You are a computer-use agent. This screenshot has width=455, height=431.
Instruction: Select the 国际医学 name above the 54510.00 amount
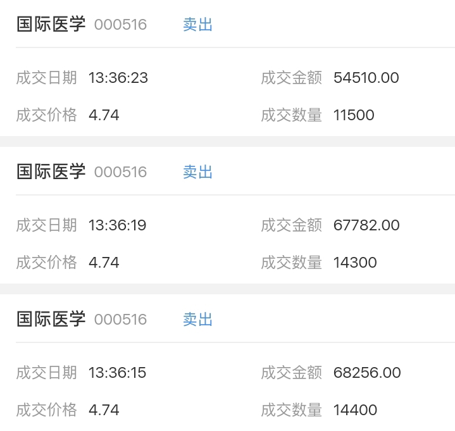click(x=51, y=25)
